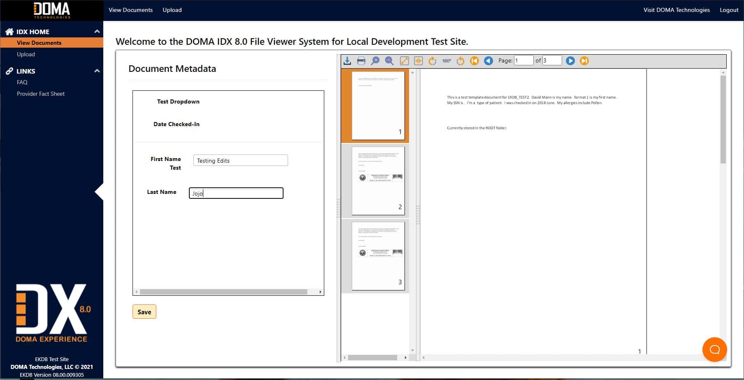Open the FAQ link
The width and height of the screenshot is (744, 380).
click(x=22, y=82)
